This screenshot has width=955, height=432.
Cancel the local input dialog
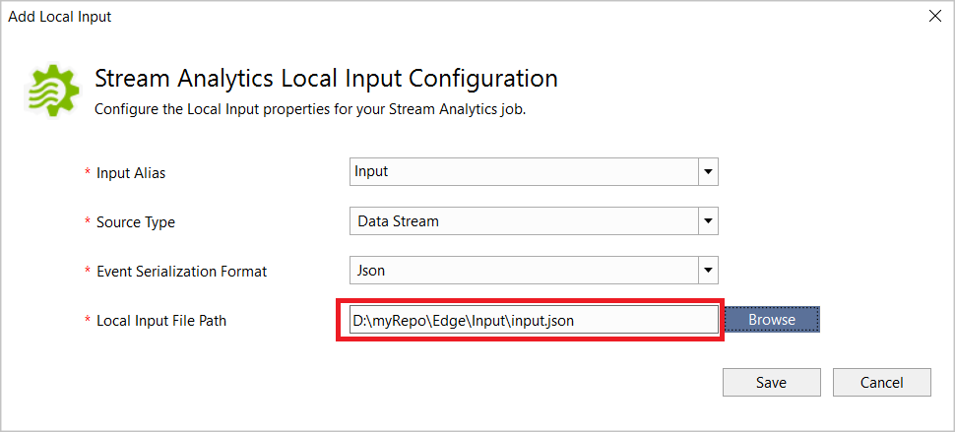tap(881, 383)
